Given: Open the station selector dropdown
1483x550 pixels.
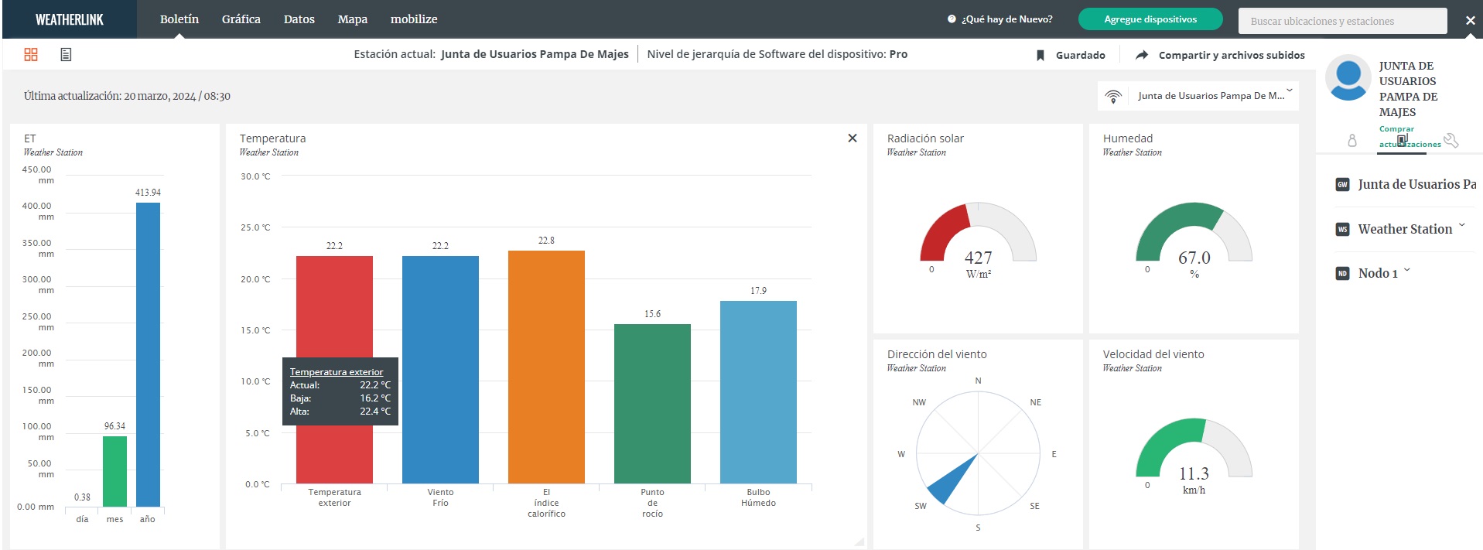Looking at the screenshot, I should (x=1198, y=96).
